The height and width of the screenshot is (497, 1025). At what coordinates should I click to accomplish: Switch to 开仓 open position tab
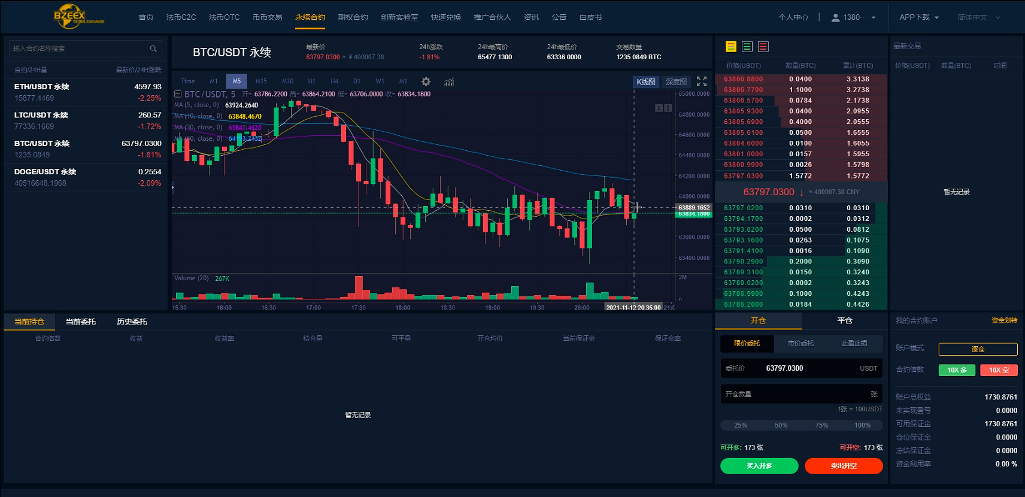pyautogui.click(x=758, y=321)
